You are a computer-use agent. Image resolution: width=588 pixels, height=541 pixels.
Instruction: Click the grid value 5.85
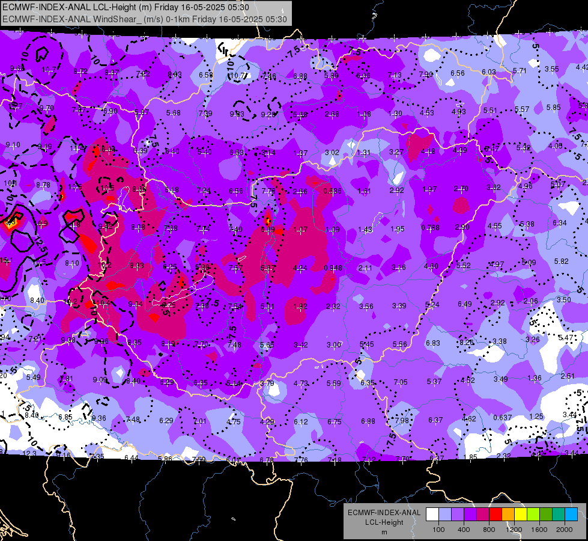(553, 108)
